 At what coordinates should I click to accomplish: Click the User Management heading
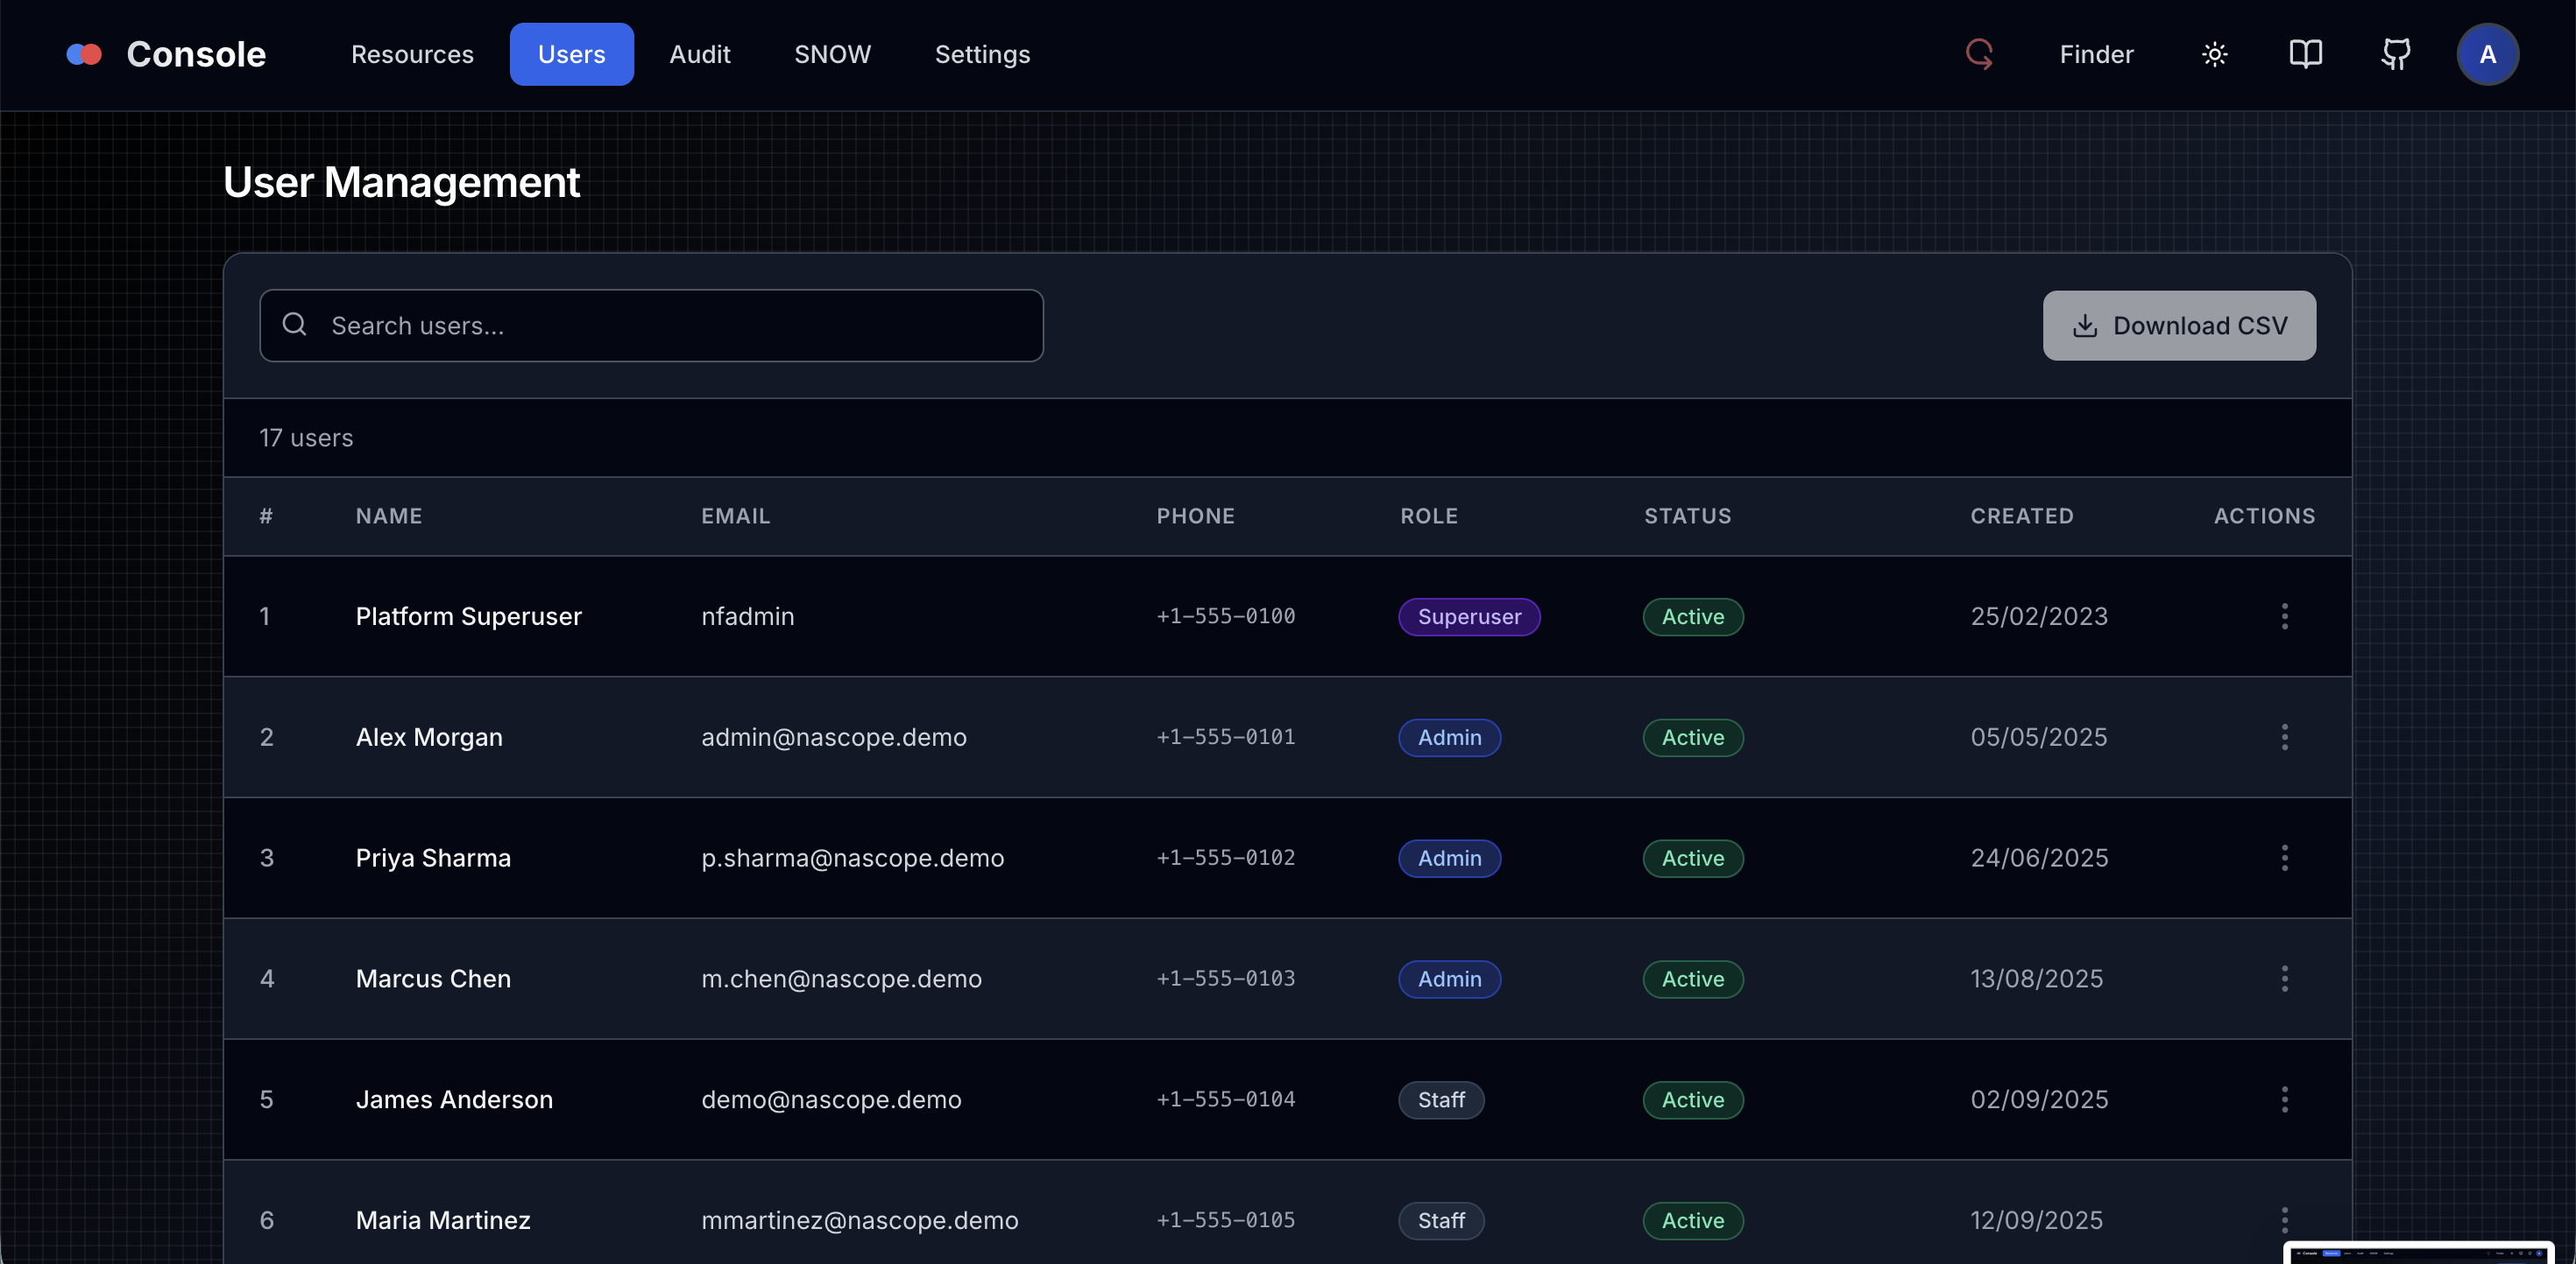[x=401, y=183]
